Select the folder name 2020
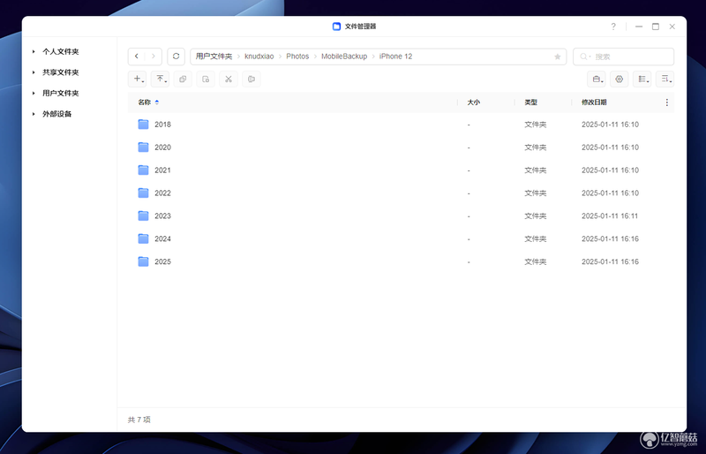 tap(162, 148)
